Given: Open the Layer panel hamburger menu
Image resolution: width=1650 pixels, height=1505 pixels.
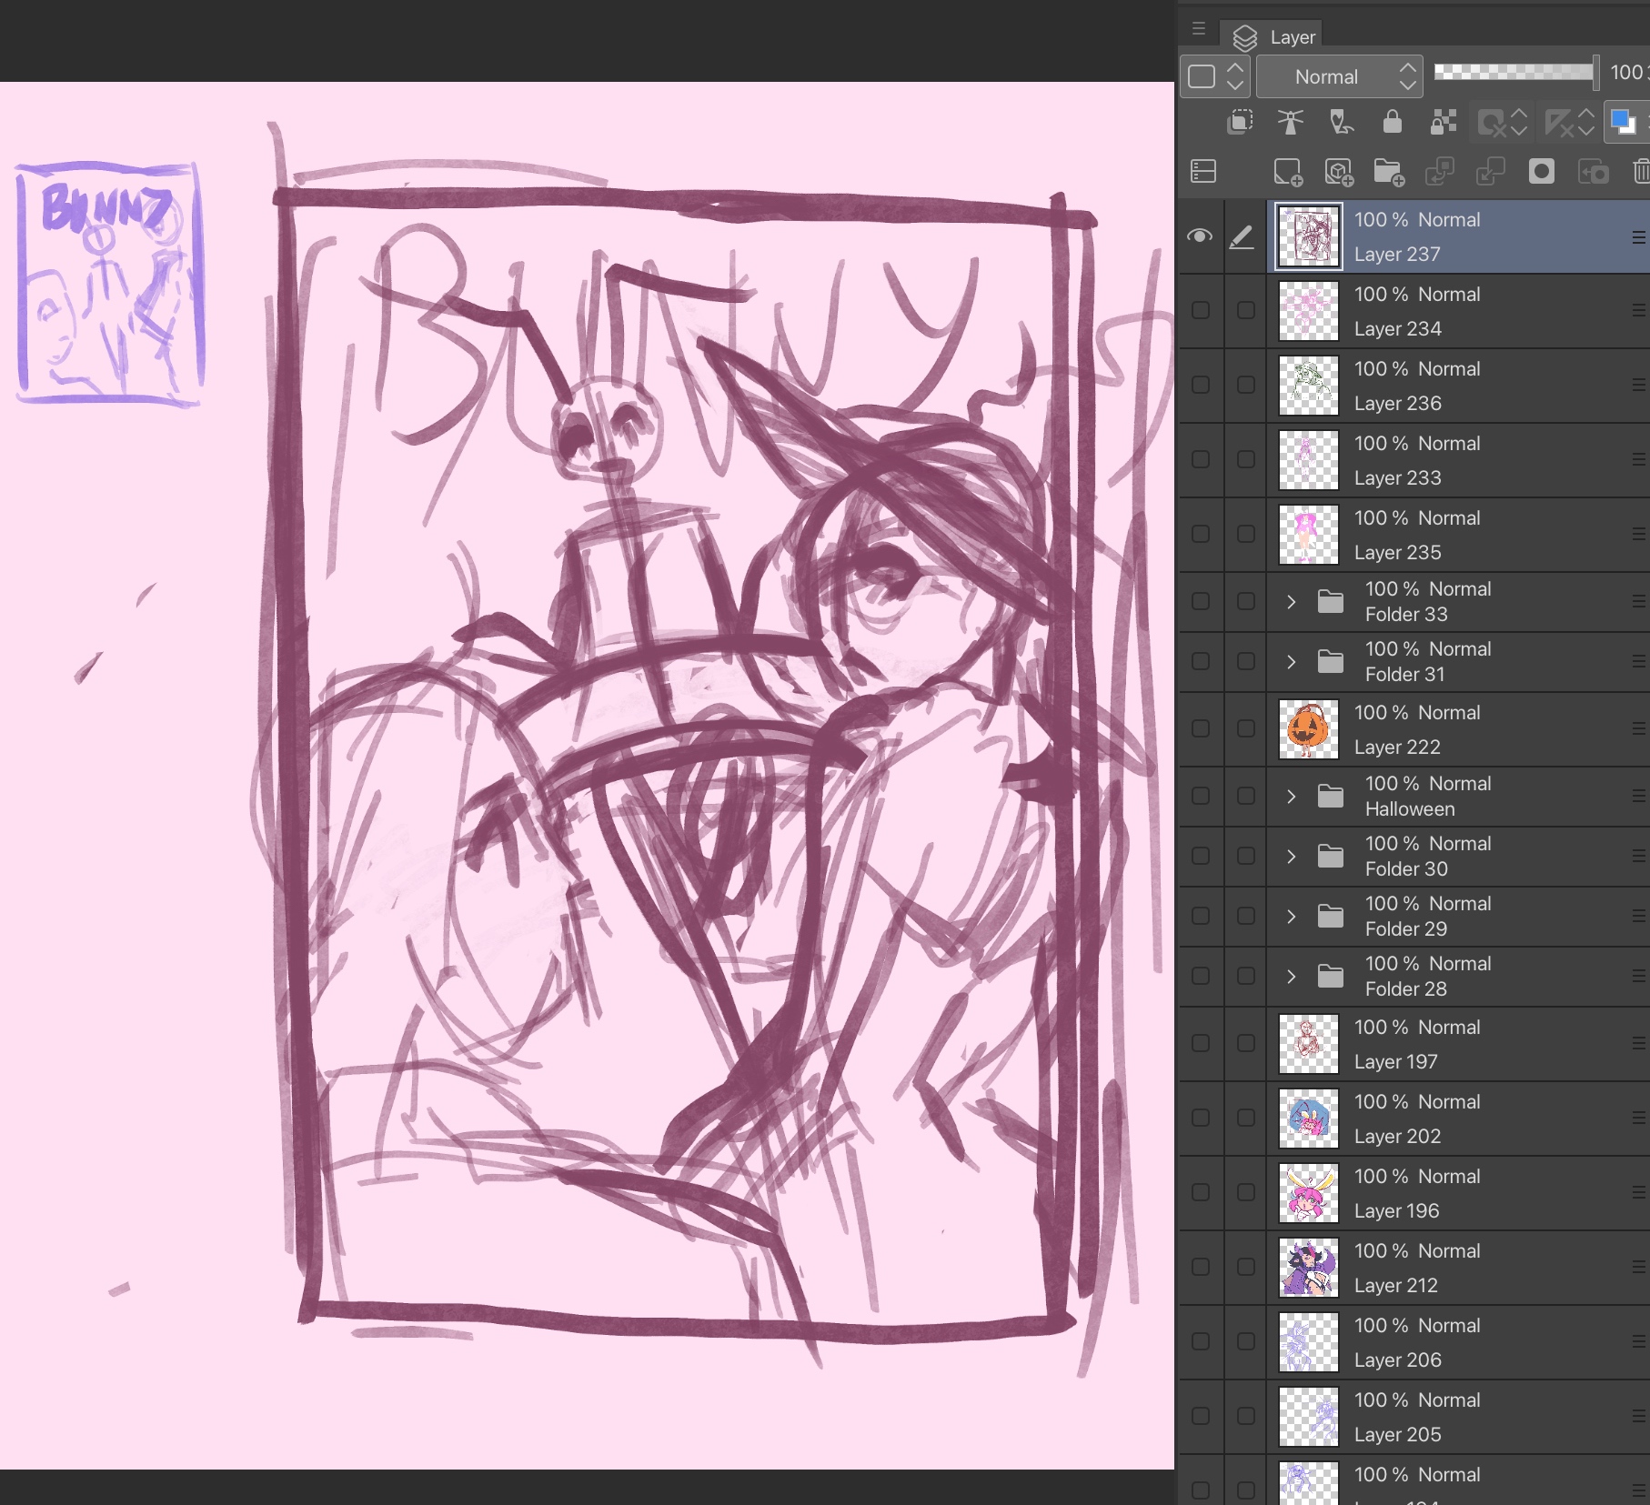Looking at the screenshot, I should [x=1199, y=29].
